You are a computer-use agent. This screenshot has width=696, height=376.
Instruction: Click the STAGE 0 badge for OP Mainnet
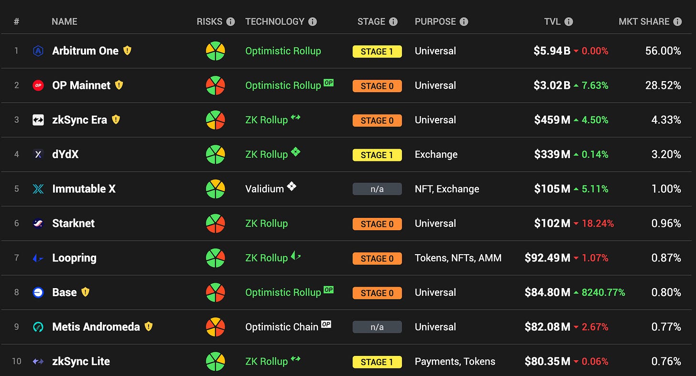click(377, 86)
